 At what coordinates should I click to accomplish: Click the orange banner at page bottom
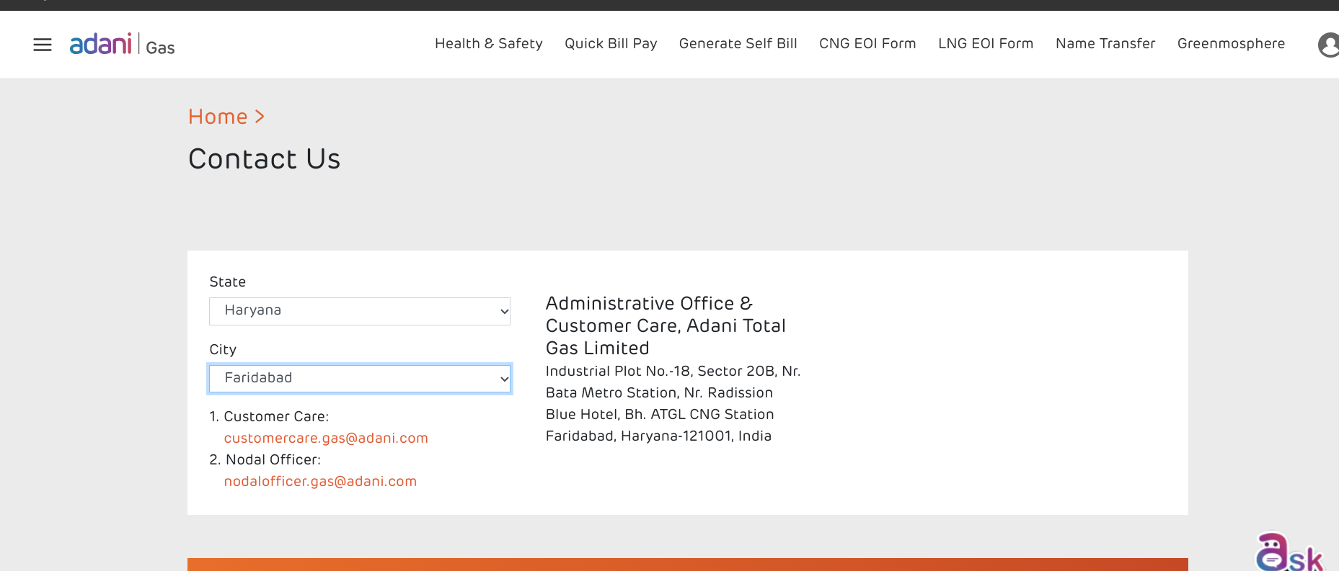(687, 565)
